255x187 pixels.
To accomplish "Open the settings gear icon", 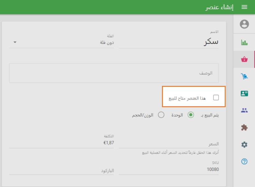I will (x=244, y=144).
